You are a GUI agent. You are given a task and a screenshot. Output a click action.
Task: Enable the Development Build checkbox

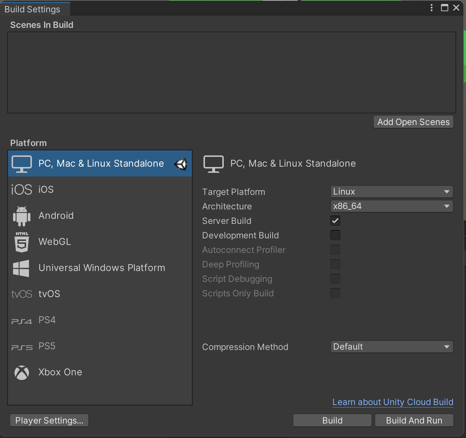point(335,235)
